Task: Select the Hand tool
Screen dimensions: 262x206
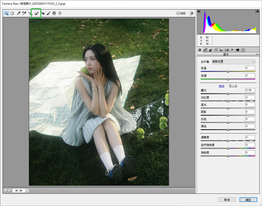Action: tap(12, 14)
